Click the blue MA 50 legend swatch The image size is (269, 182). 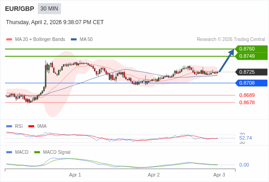(74, 40)
